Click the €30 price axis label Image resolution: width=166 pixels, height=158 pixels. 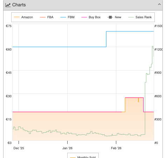9,96
